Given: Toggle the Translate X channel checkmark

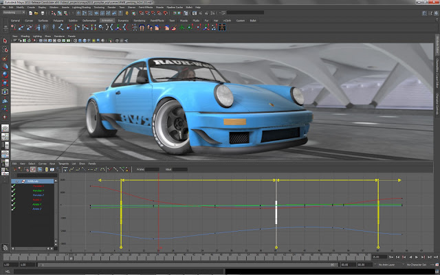Looking at the screenshot, I should 13,186.
